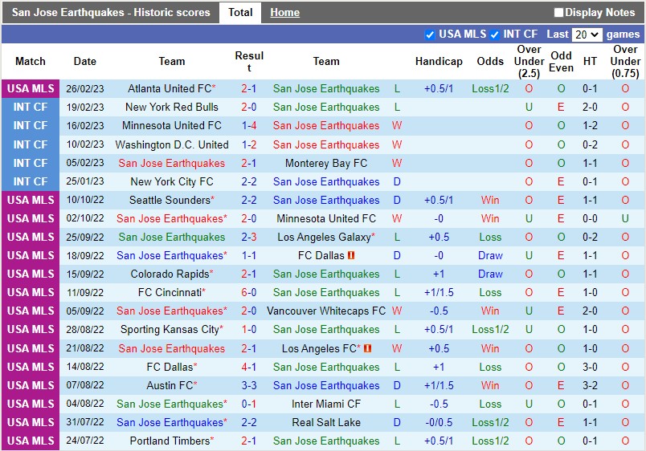Click San Jose Earthquakes in the 05/02/23 row
The height and width of the screenshot is (451, 646).
pyautogui.click(x=172, y=164)
